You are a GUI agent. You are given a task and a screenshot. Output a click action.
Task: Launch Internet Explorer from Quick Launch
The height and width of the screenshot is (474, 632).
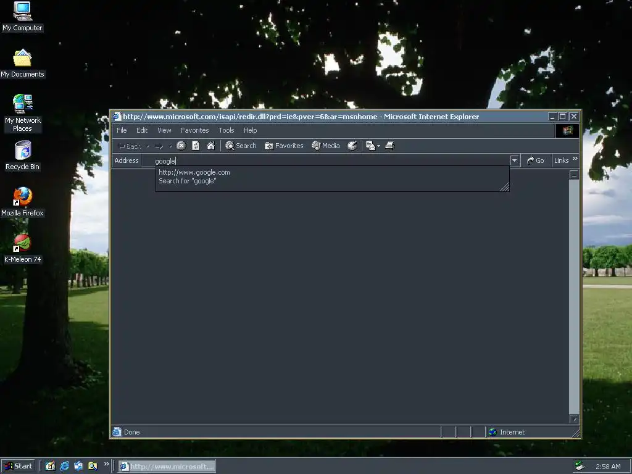[64, 466]
